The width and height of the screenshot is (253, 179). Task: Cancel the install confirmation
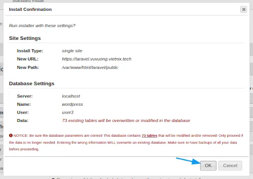click(230, 166)
